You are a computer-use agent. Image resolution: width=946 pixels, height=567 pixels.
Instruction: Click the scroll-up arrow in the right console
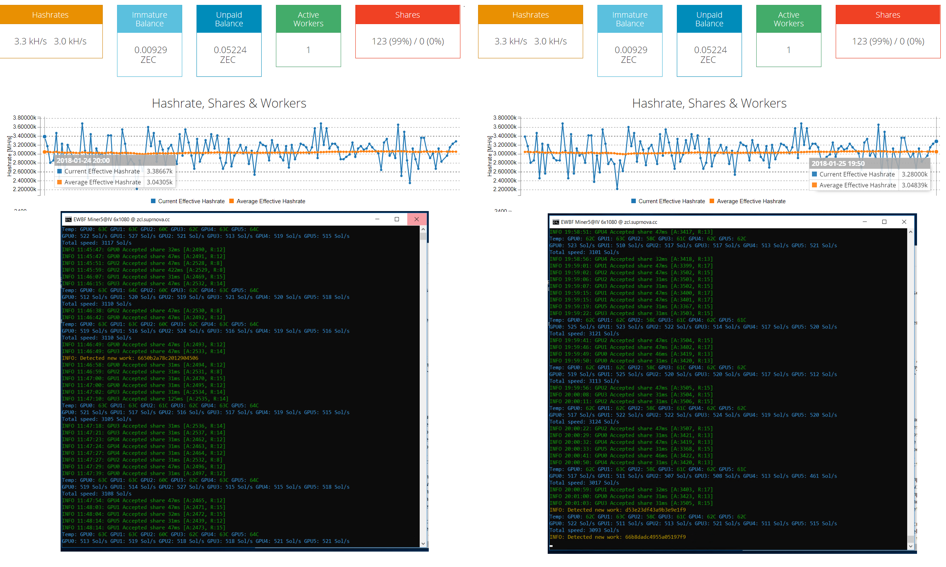click(911, 232)
